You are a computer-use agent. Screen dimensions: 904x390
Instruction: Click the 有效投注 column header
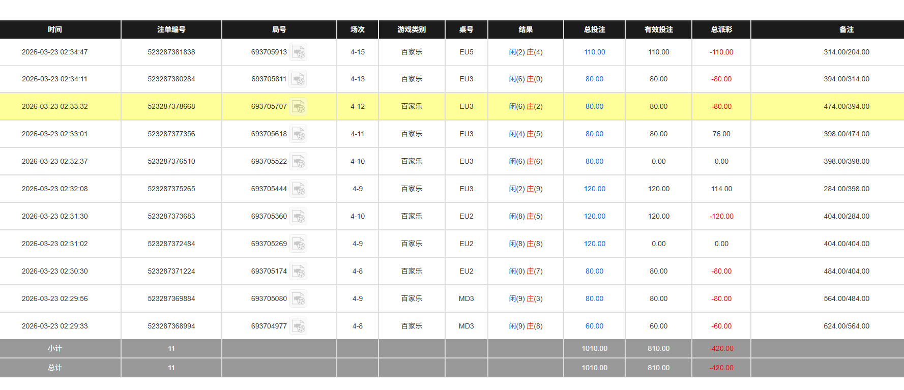(x=658, y=29)
